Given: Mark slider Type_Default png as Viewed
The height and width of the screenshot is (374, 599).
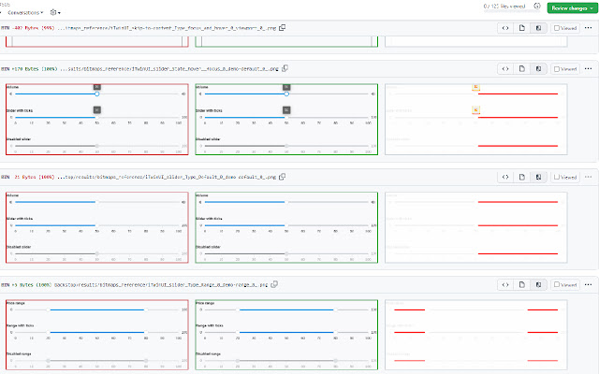Looking at the screenshot, I should coord(565,177).
